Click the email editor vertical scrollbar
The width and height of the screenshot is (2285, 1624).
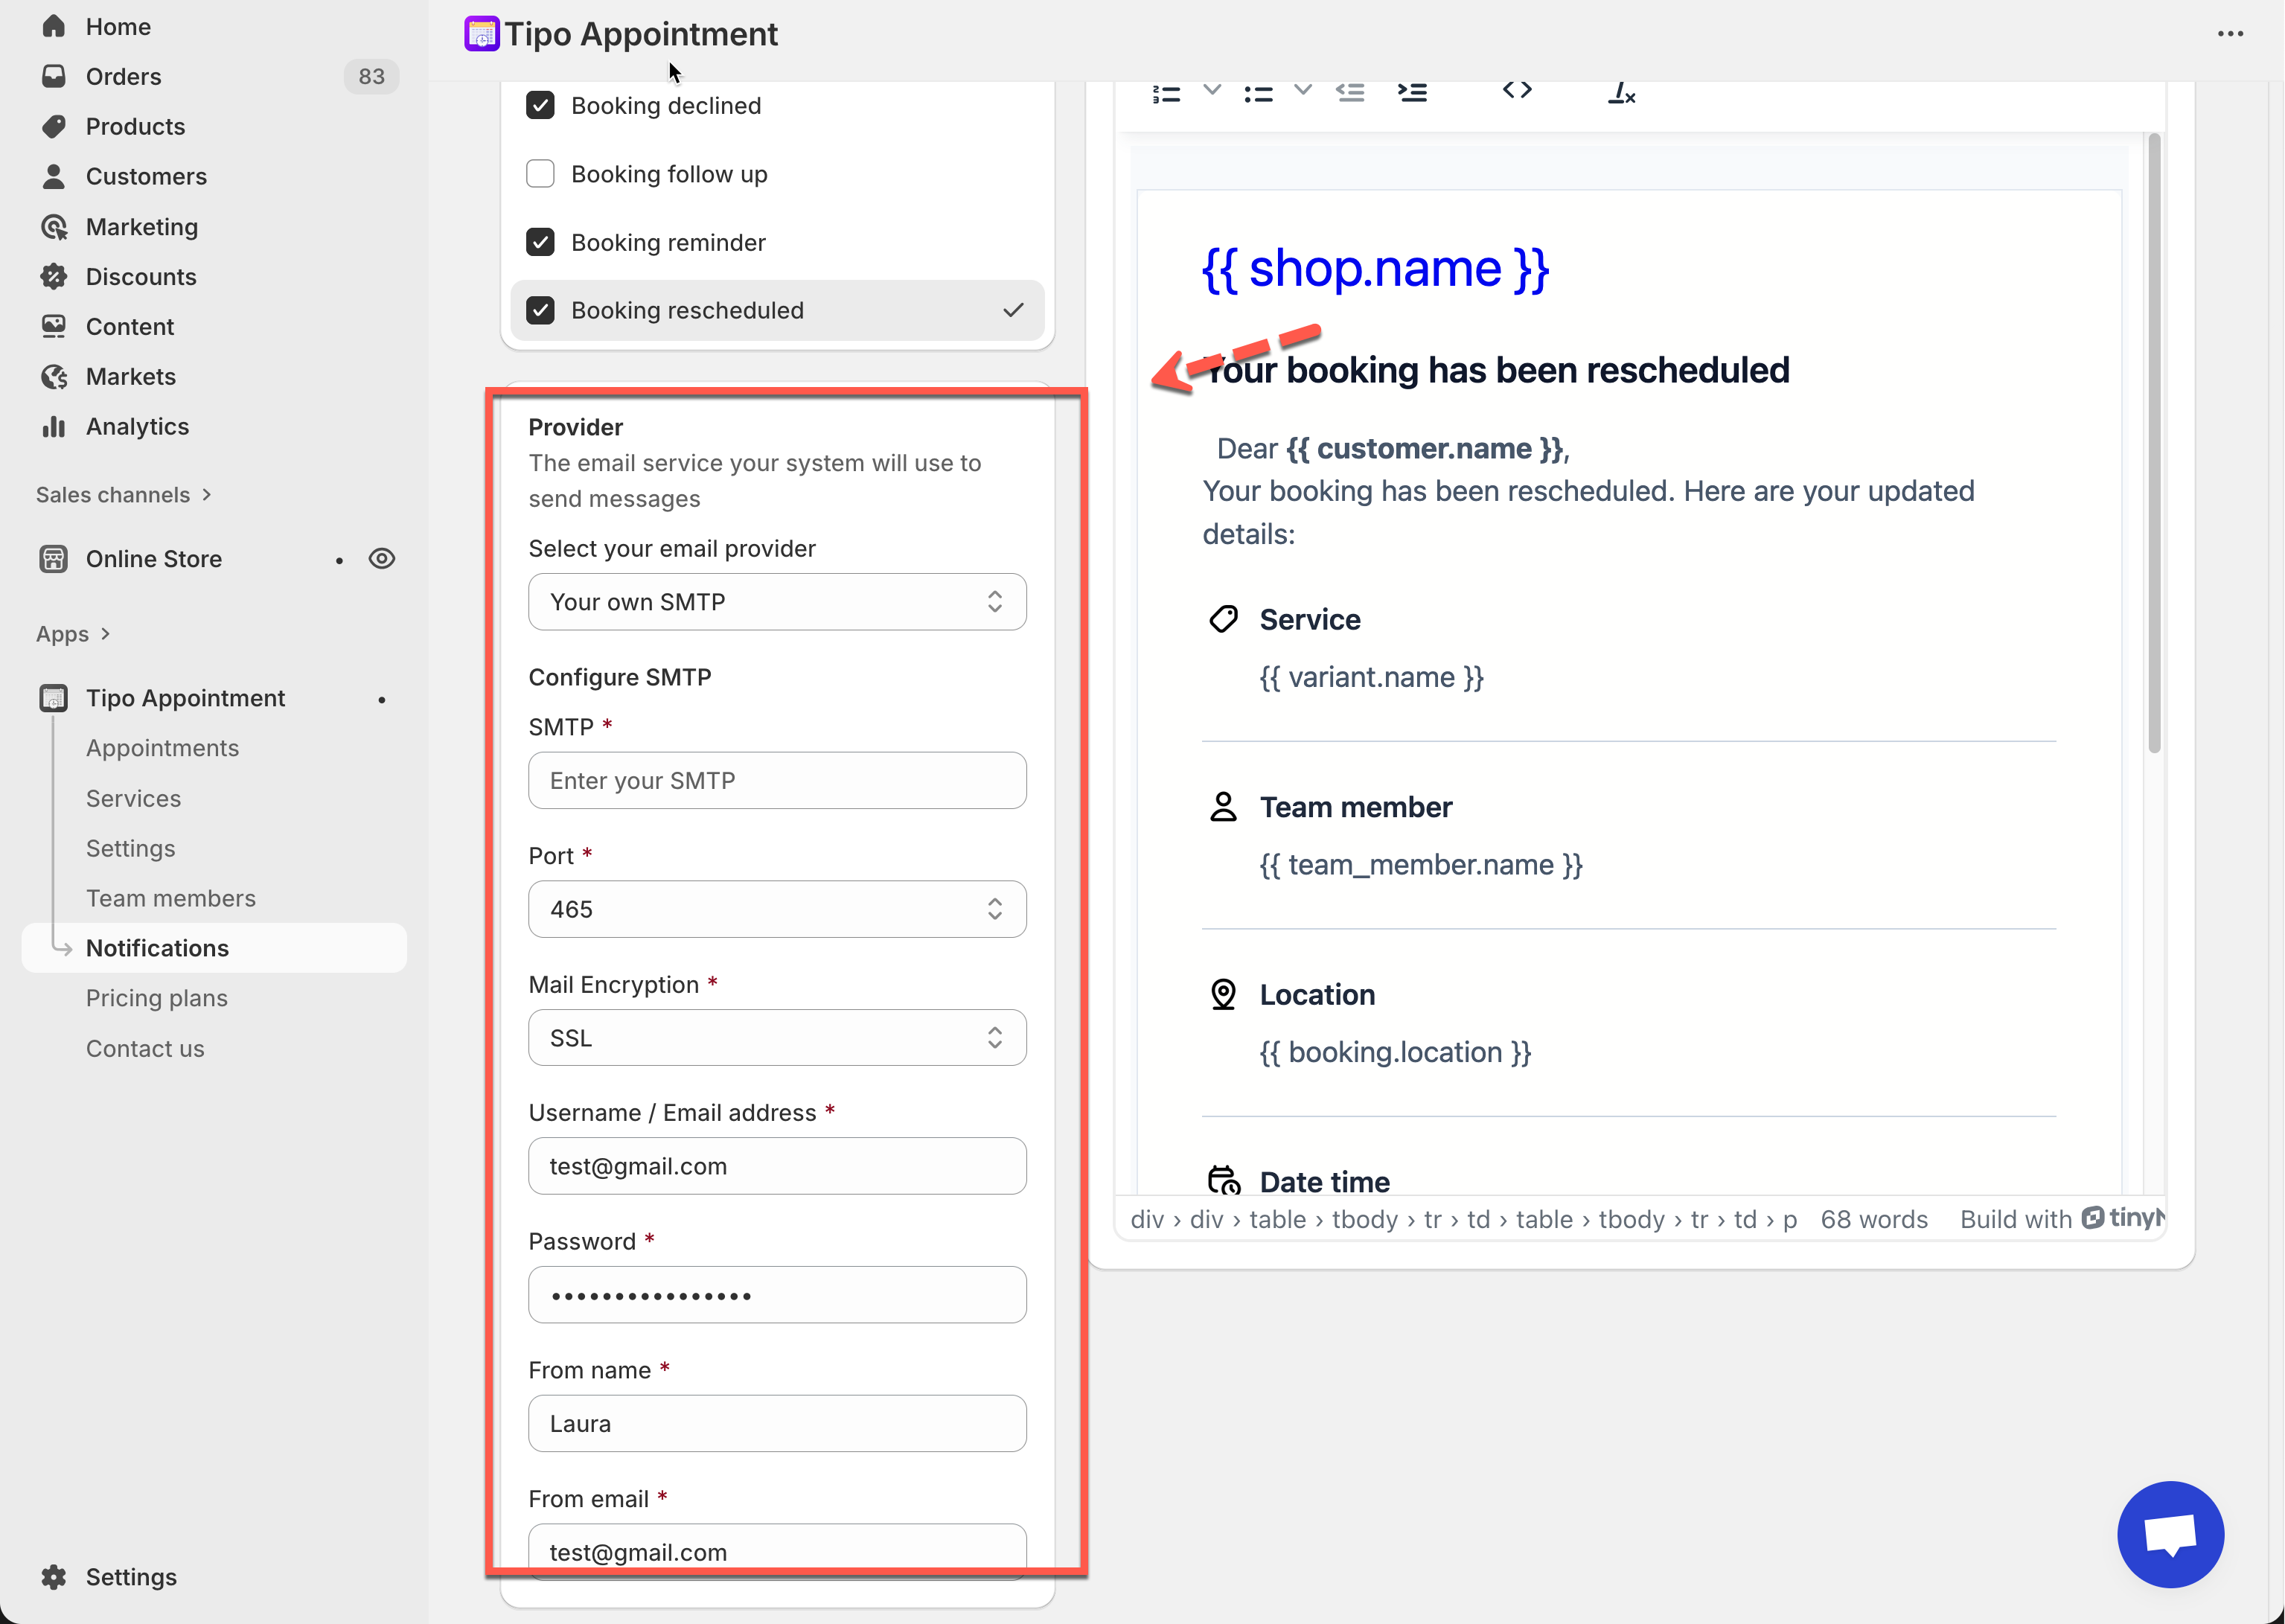[2154, 440]
